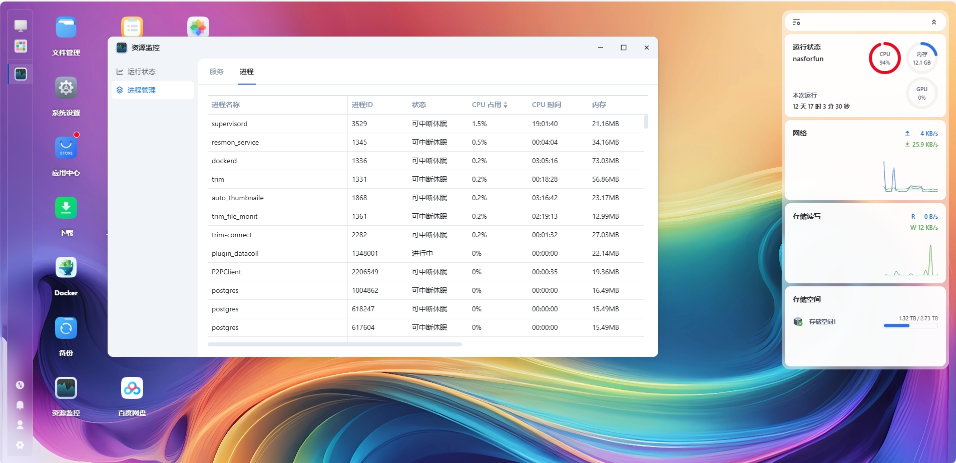Select 进程管理 in the window sidebar
Image resolution: width=956 pixels, height=463 pixels.
pyautogui.click(x=153, y=90)
